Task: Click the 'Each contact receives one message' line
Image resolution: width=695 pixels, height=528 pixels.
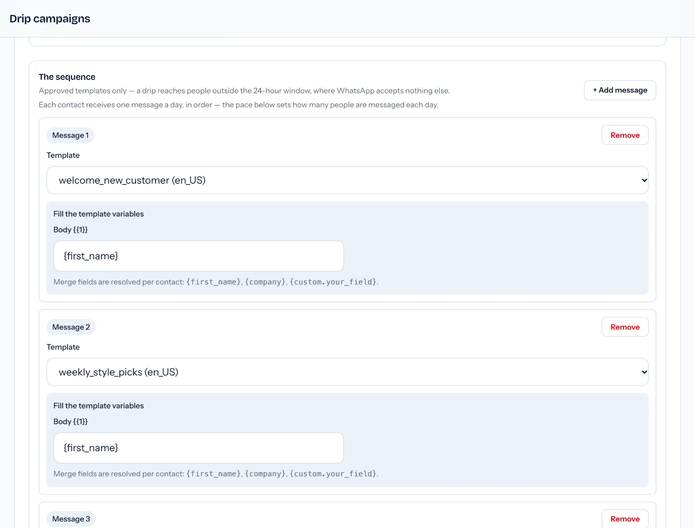Action: (x=239, y=105)
